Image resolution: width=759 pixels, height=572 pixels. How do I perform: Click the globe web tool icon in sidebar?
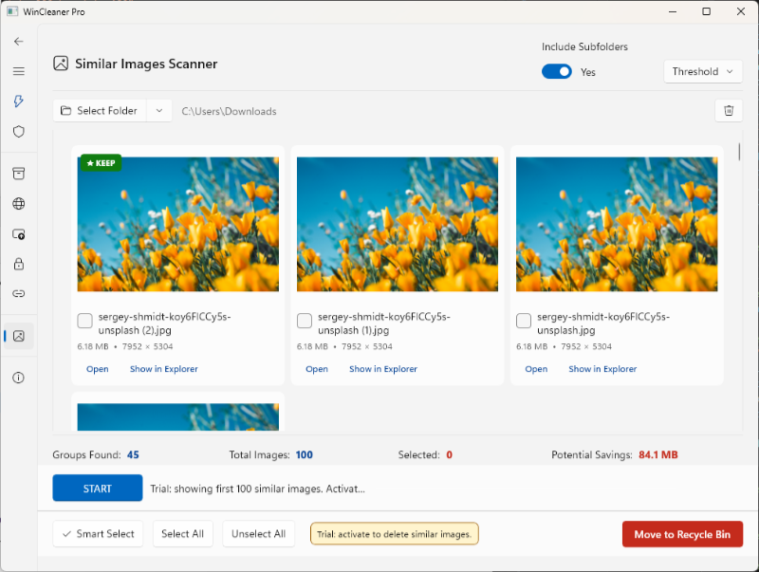18,203
